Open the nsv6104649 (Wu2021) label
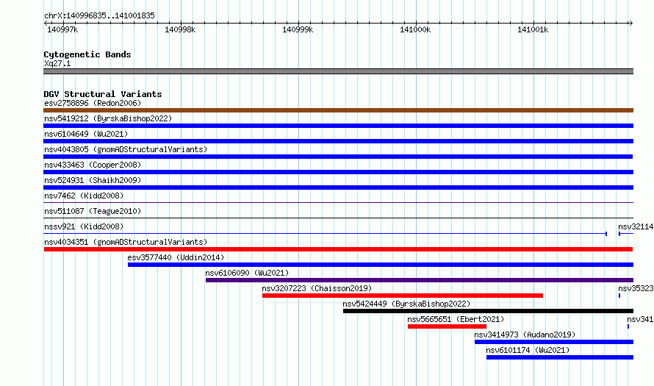The height and width of the screenshot is (386, 654). (x=86, y=134)
